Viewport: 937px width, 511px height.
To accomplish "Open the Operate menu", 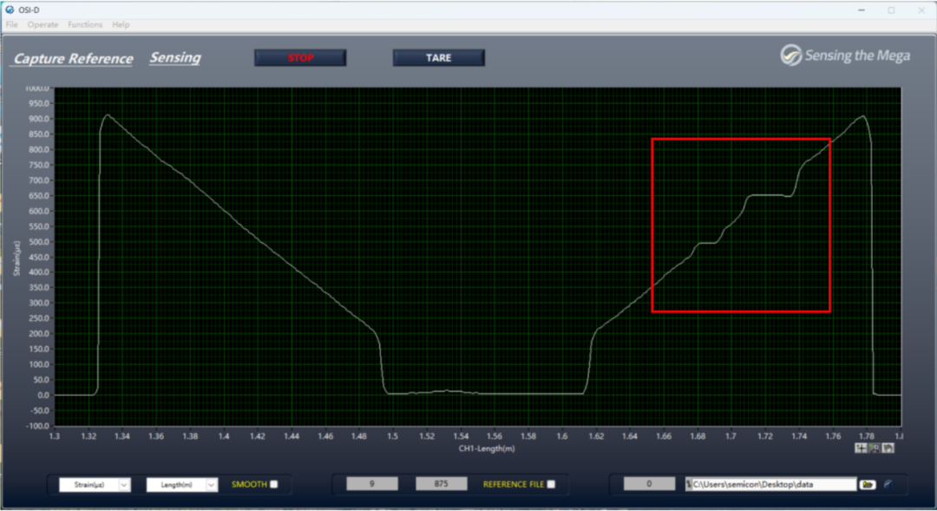I will (43, 24).
